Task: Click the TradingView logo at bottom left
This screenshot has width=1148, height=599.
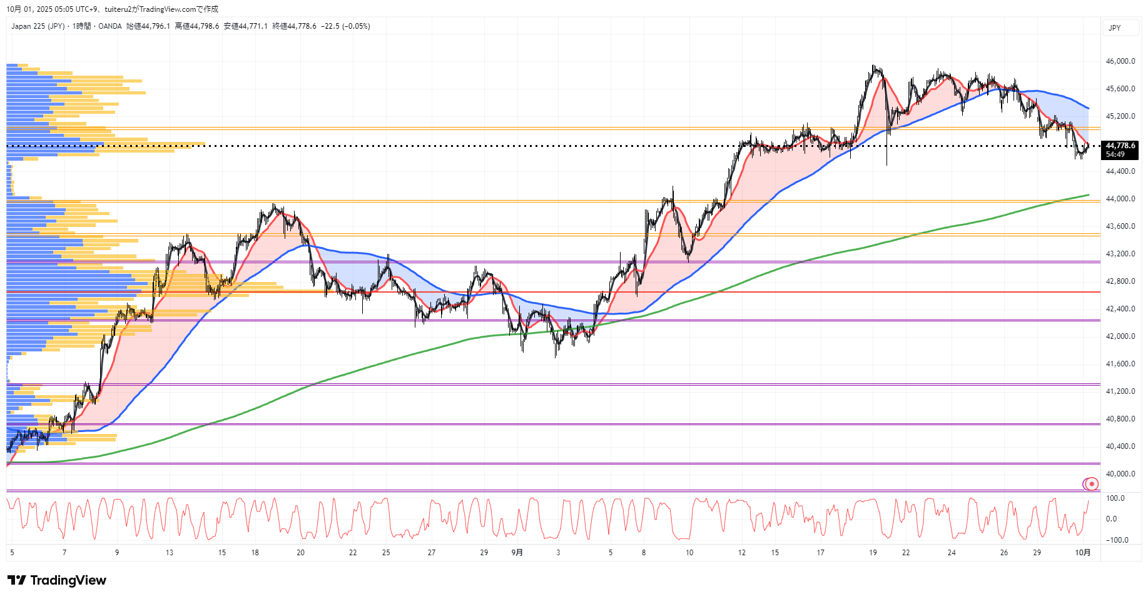Action: coord(57,580)
